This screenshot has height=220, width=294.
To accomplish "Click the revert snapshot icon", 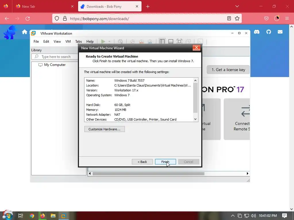I will 141,41.
